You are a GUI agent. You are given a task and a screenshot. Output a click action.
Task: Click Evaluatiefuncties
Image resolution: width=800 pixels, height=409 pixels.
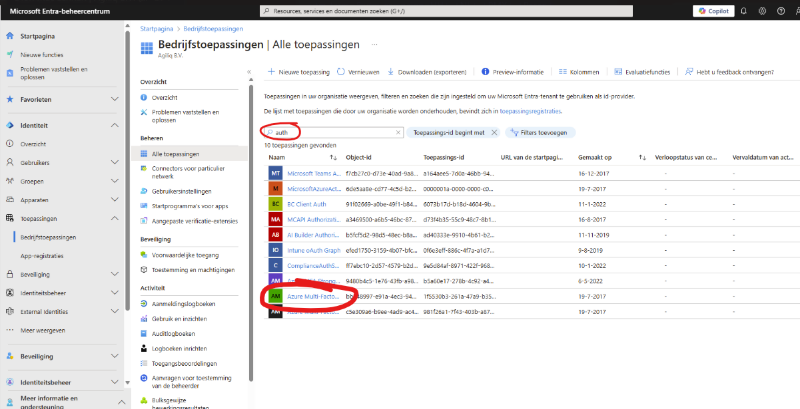642,72
